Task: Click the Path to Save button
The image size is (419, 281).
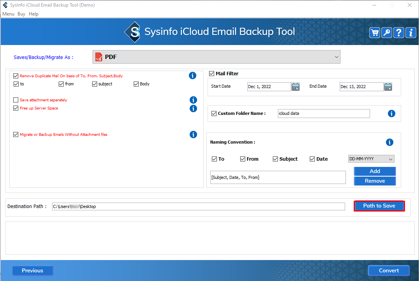Action: pyautogui.click(x=379, y=206)
